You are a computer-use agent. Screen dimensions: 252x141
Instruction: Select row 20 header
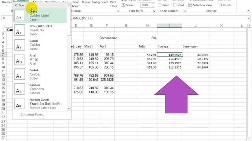3,108
